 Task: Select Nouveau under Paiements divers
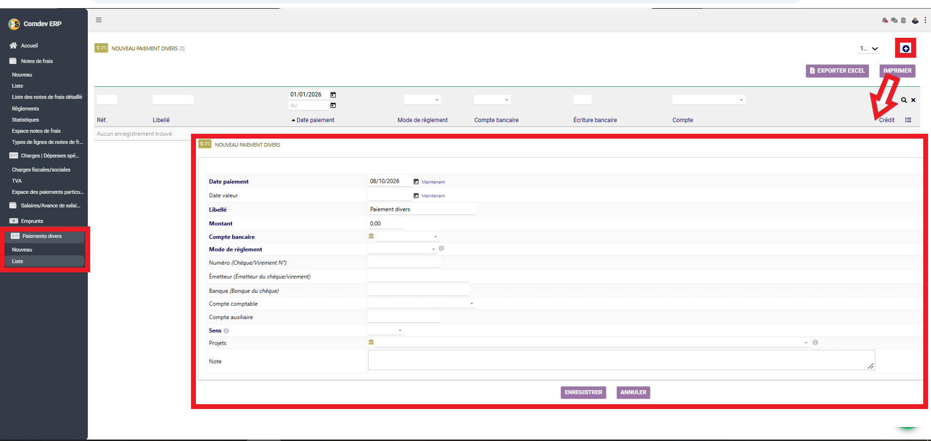22,250
